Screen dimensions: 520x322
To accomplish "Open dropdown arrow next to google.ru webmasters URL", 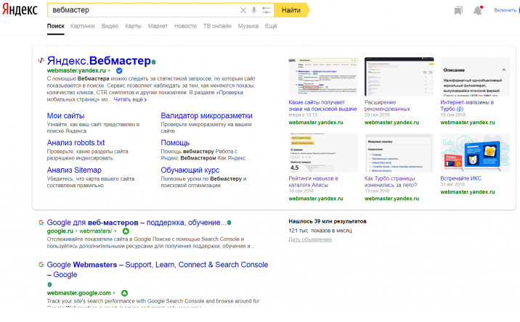I will pyautogui.click(x=115, y=231).
